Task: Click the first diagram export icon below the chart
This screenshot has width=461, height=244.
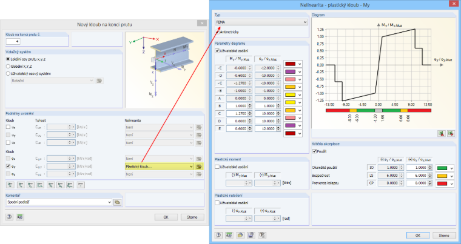Action: tap(442, 133)
